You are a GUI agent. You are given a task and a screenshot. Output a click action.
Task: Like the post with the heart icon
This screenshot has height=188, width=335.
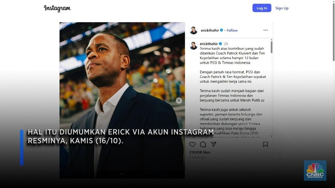tap(192, 144)
